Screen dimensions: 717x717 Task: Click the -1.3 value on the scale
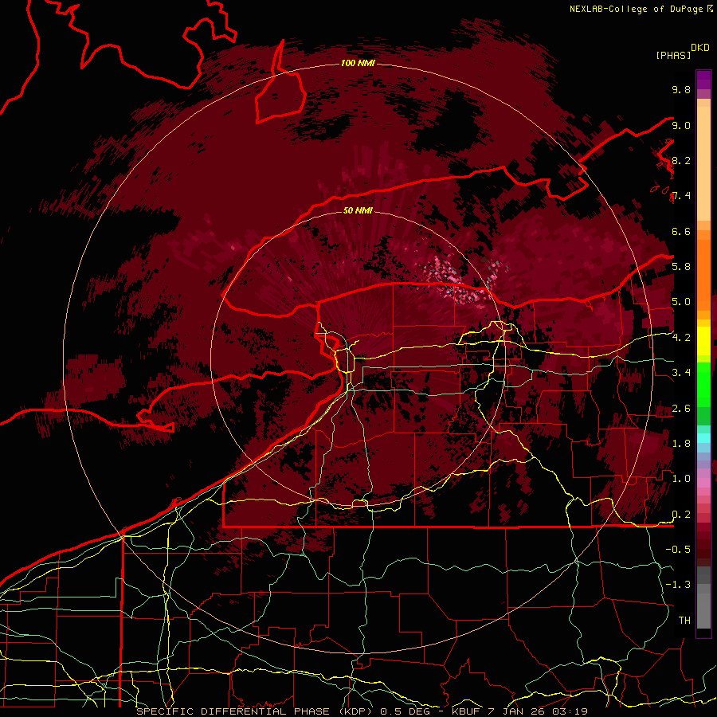678,585
